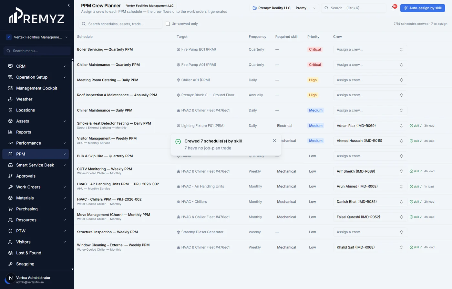The image size is (452, 289).
Task: Expand the Assets submenu chevron
Action: click(65, 121)
